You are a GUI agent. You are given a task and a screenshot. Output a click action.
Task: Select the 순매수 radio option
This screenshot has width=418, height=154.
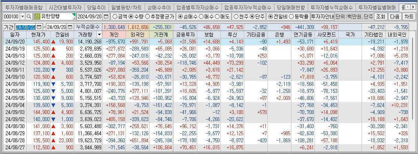188,16
